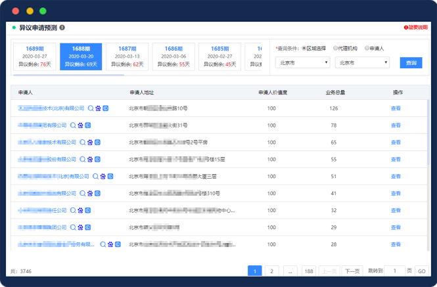
Task: Click the 申请人地址 column header
Action: pos(142,93)
